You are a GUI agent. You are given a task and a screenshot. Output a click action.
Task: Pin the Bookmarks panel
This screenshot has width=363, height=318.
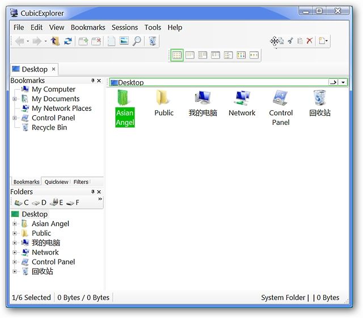coord(93,81)
